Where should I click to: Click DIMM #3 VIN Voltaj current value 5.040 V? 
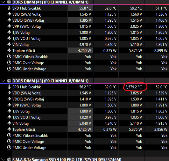85,123
